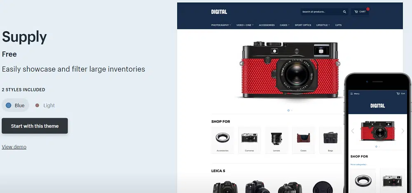Click the DIGITAL logo in desktop header
The width and height of the screenshot is (412, 193).
pos(219,12)
